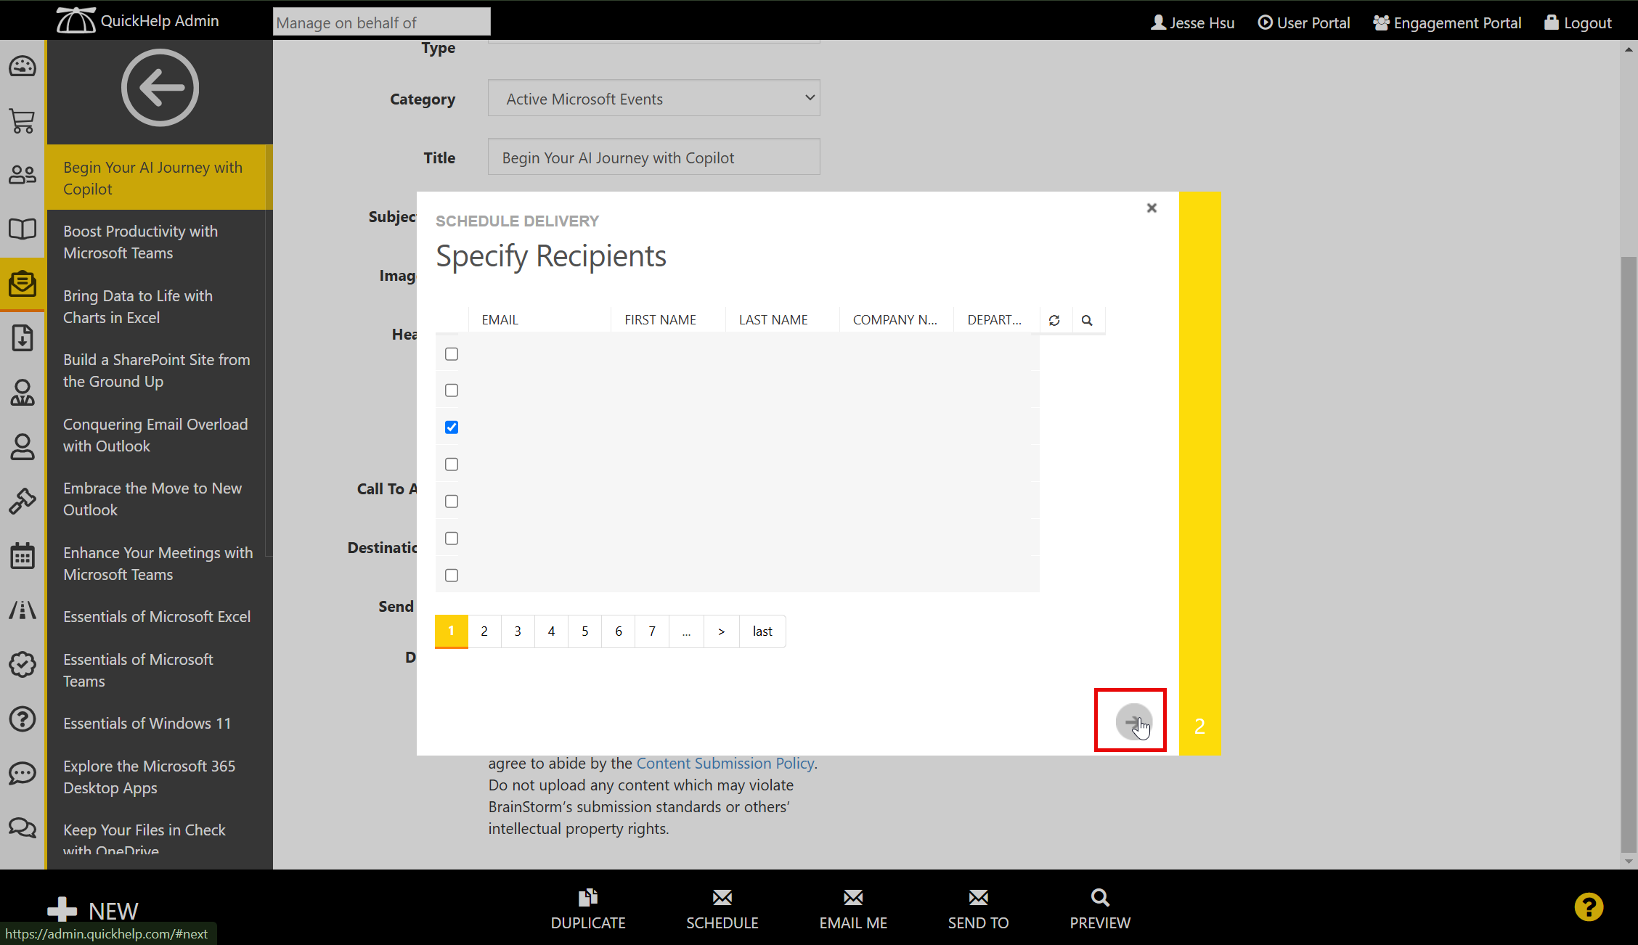Click the search magnifier in recipients table header
Image resolution: width=1638 pixels, height=945 pixels.
pyautogui.click(x=1087, y=320)
